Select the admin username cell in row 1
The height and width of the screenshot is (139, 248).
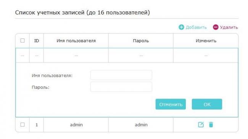click(76, 125)
